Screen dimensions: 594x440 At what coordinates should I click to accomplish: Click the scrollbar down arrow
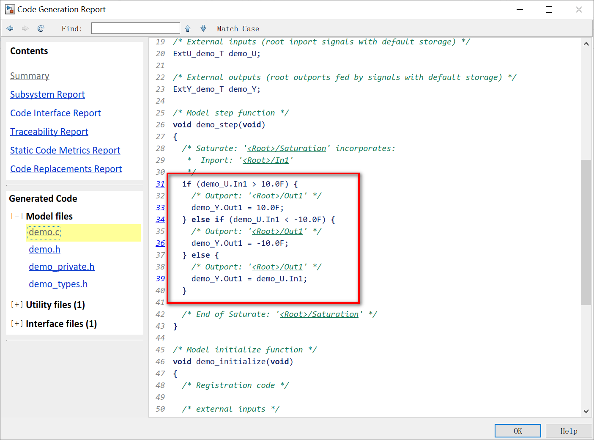click(586, 411)
